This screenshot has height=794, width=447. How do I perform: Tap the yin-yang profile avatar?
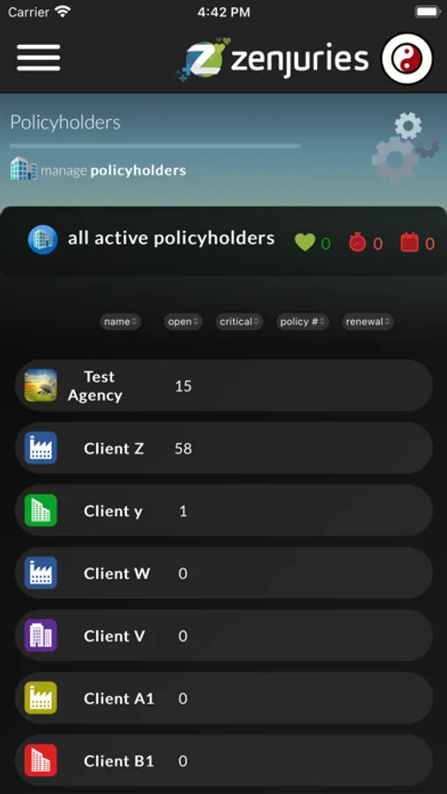[x=407, y=59]
